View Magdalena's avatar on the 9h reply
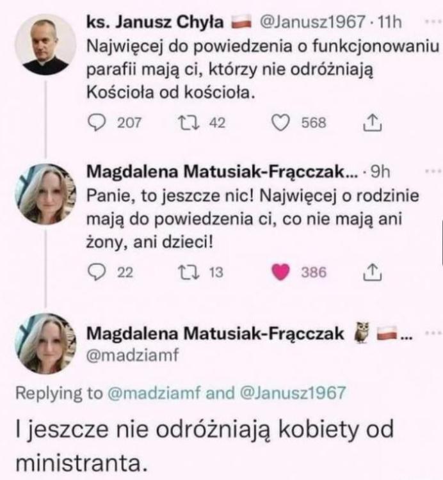This screenshot has width=443, height=480. (45, 193)
